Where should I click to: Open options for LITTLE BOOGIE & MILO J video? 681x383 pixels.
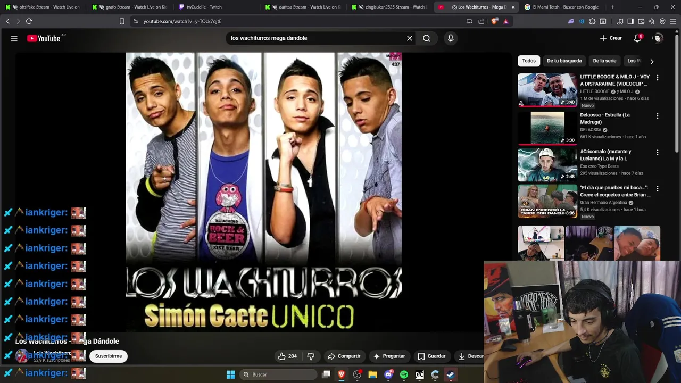point(658,78)
